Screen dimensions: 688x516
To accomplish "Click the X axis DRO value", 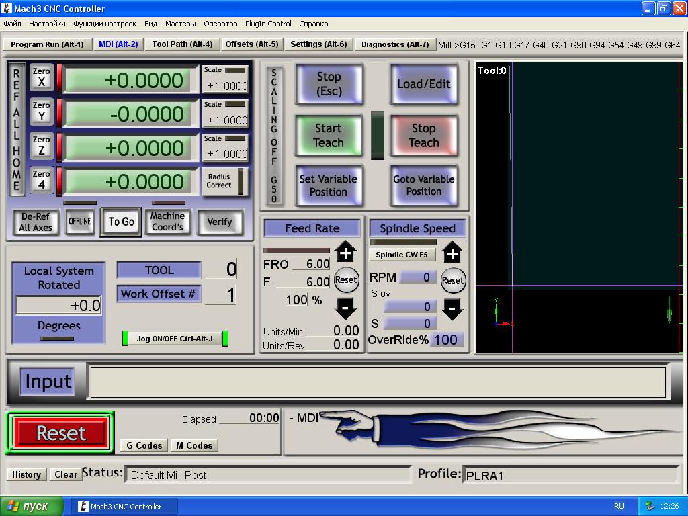I will [128, 81].
